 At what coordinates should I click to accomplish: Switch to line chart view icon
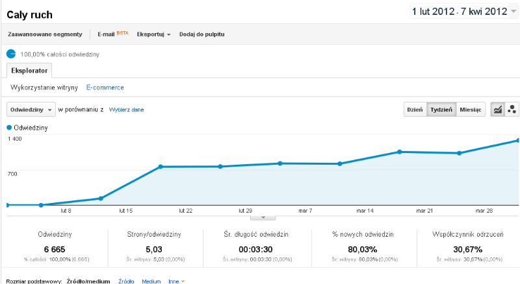click(x=498, y=110)
